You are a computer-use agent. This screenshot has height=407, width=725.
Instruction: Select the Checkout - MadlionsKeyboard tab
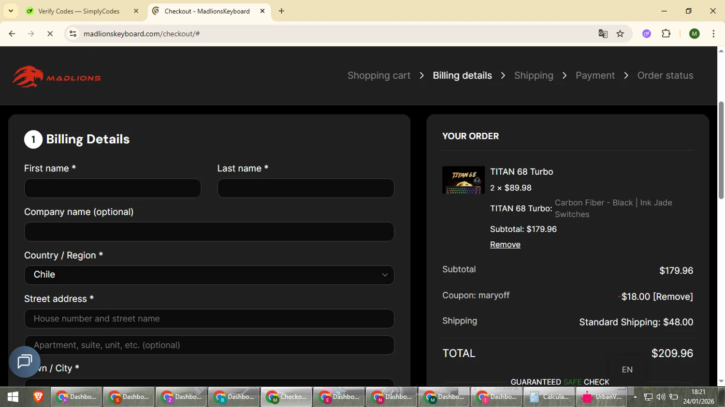point(209,11)
